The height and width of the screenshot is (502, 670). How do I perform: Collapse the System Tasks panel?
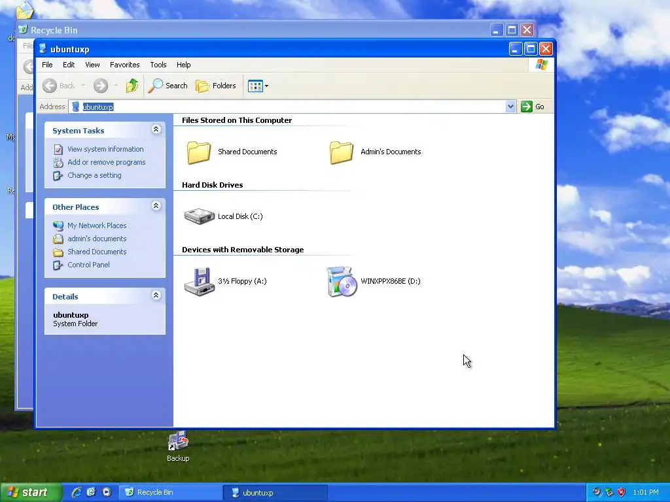click(156, 129)
